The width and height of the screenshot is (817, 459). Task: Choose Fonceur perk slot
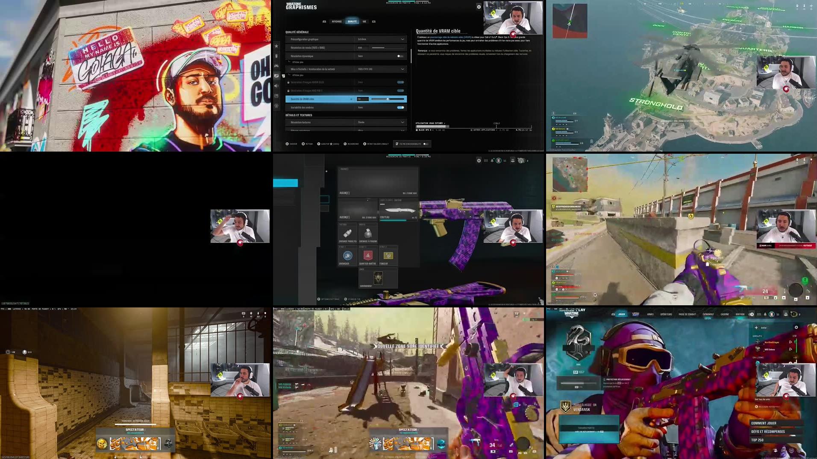[388, 256]
